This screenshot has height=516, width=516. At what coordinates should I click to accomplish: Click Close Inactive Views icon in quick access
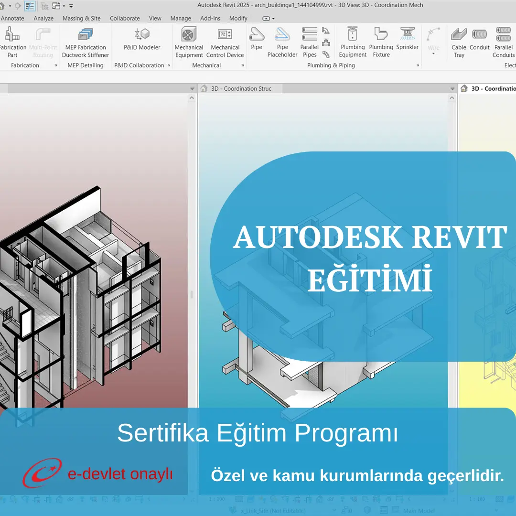45,6
